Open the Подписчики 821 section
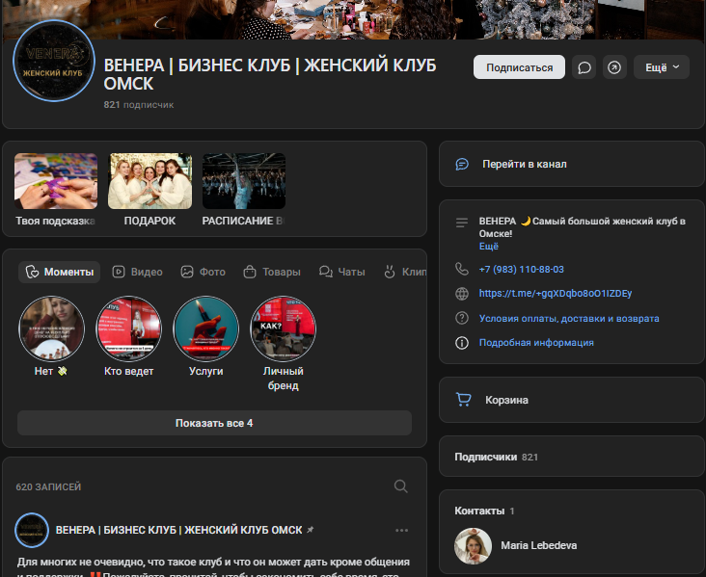Screen dimensions: 706x577 point(572,457)
